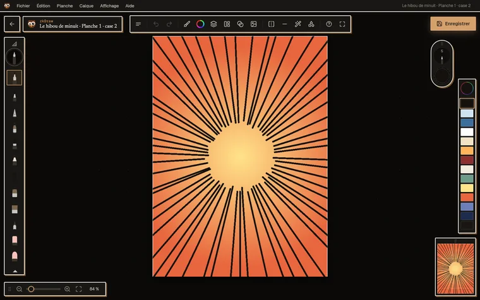Click the Enregistrer button

pyautogui.click(x=453, y=23)
